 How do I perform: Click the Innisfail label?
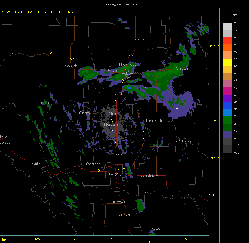coord(120,94)
